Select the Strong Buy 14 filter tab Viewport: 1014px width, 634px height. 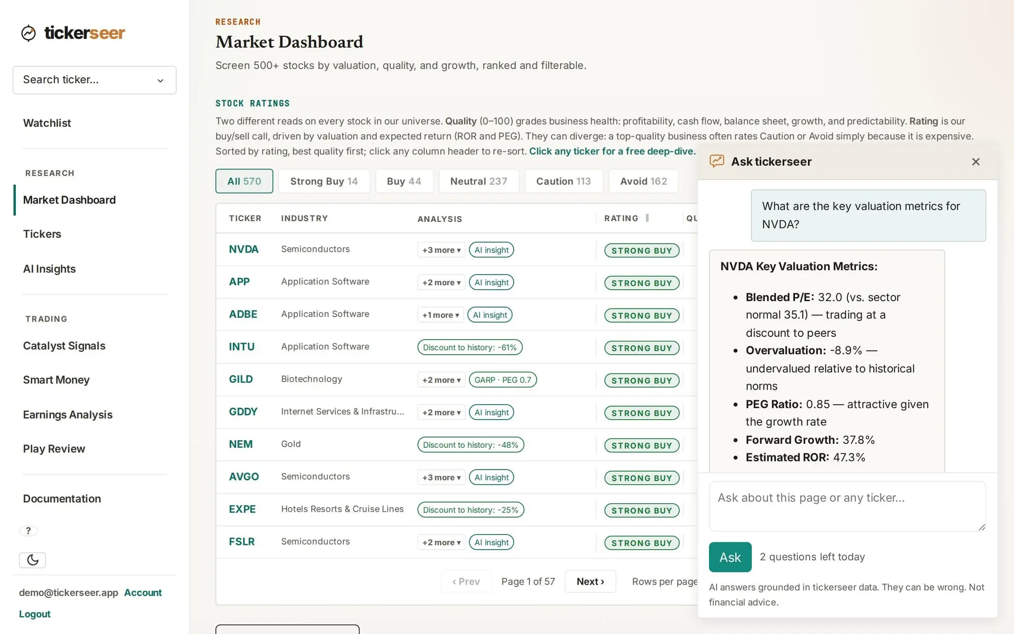(x=324, y=181)
